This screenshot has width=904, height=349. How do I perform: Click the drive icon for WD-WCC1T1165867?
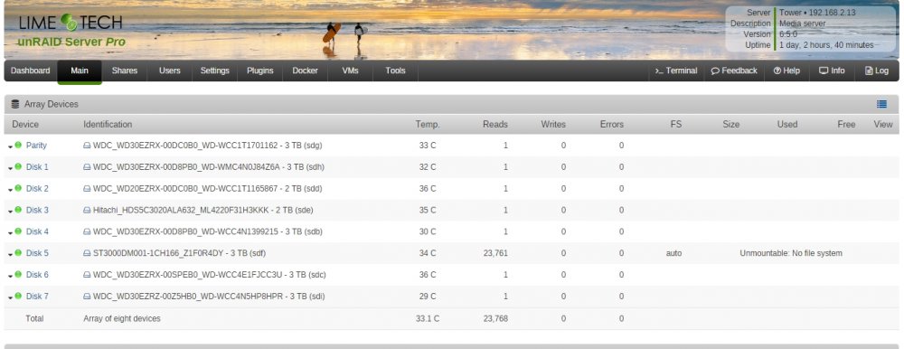(x=87, y=189)
